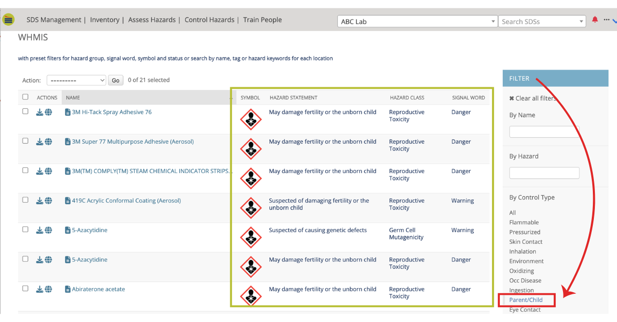The image size is (617, 322).
Task: Download SDS for 5-Azacytidine Germ Cell Mutagenicity row
Action: click(x=40, y=230)
